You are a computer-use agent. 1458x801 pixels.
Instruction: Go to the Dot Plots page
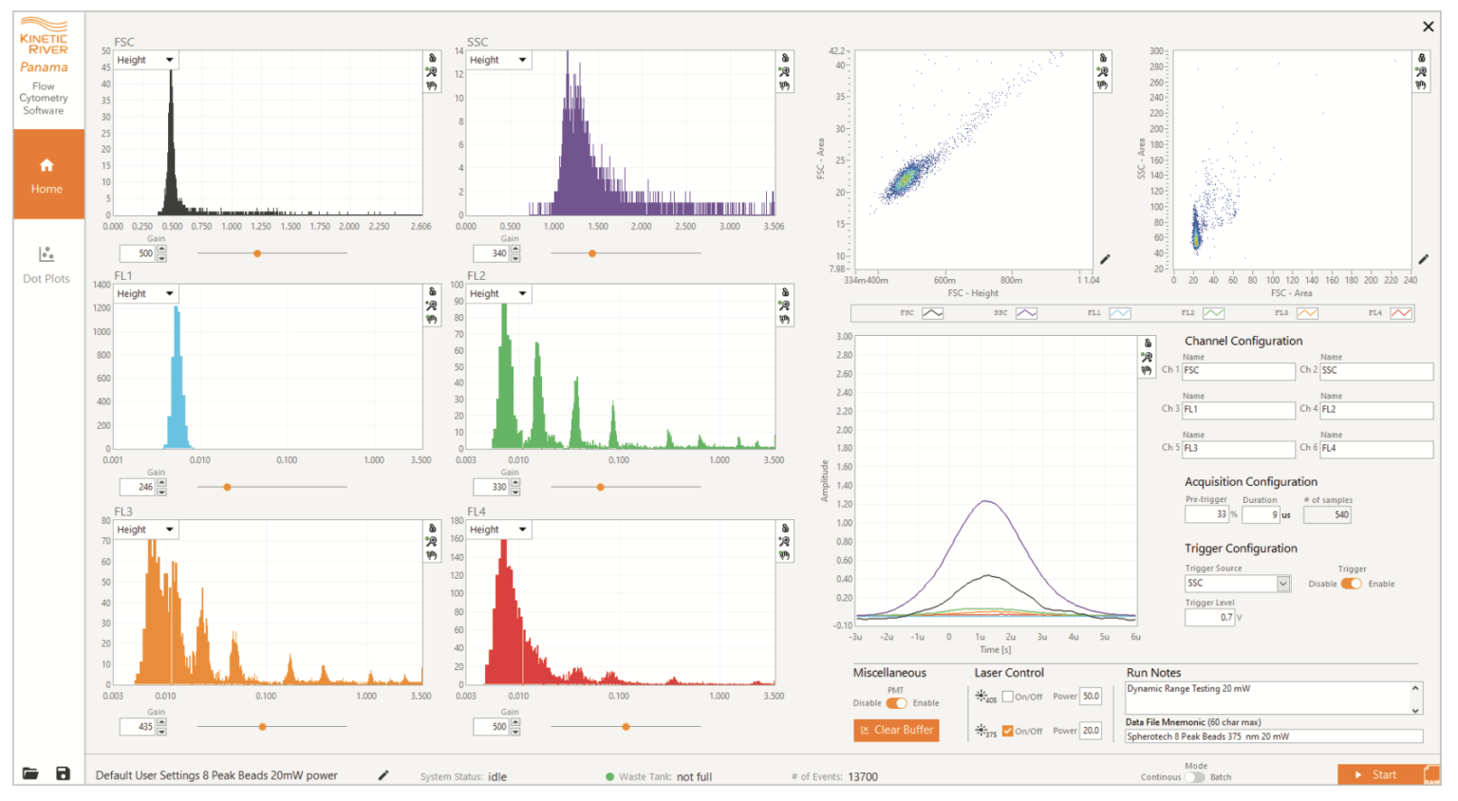(x=48, y=263)
